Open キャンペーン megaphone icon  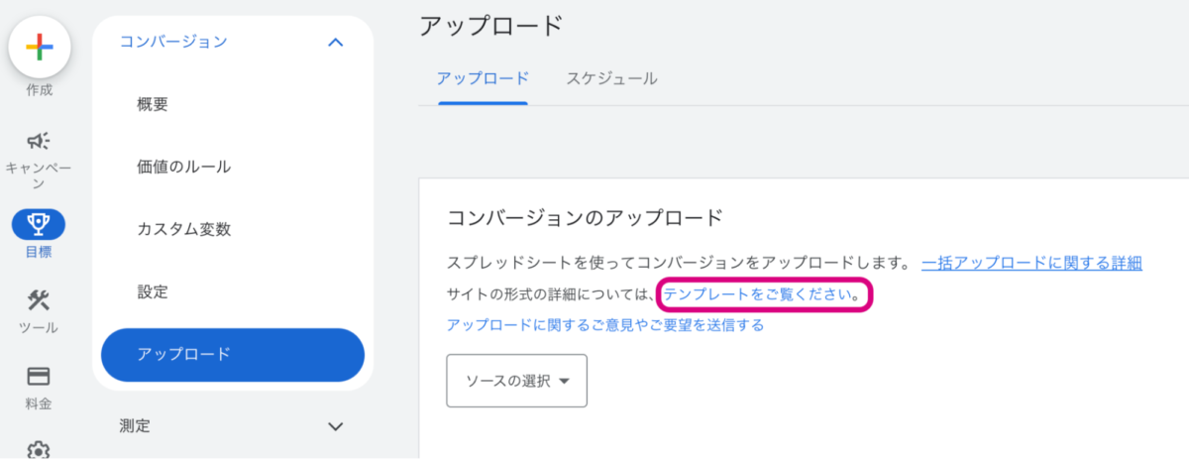[39, 141]
